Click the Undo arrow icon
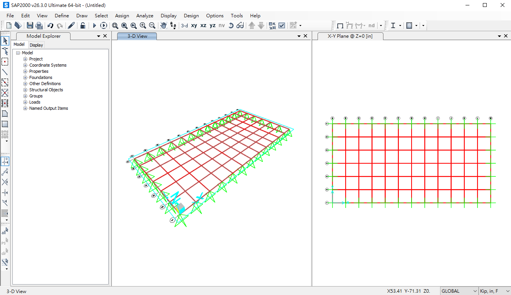 pyautogui.click(x=50, y=25)
